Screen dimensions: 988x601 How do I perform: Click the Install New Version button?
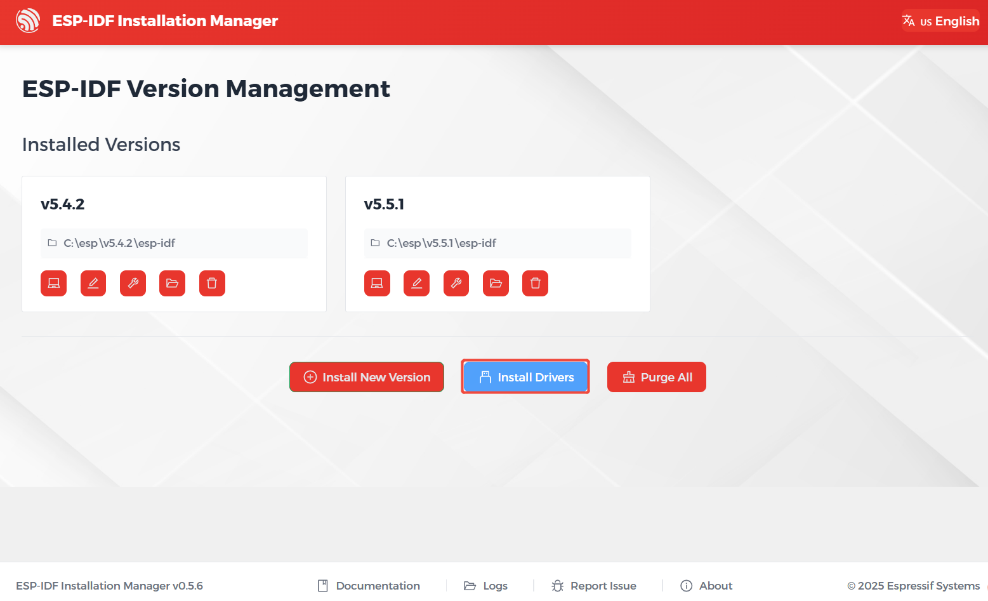click(367, 377)
